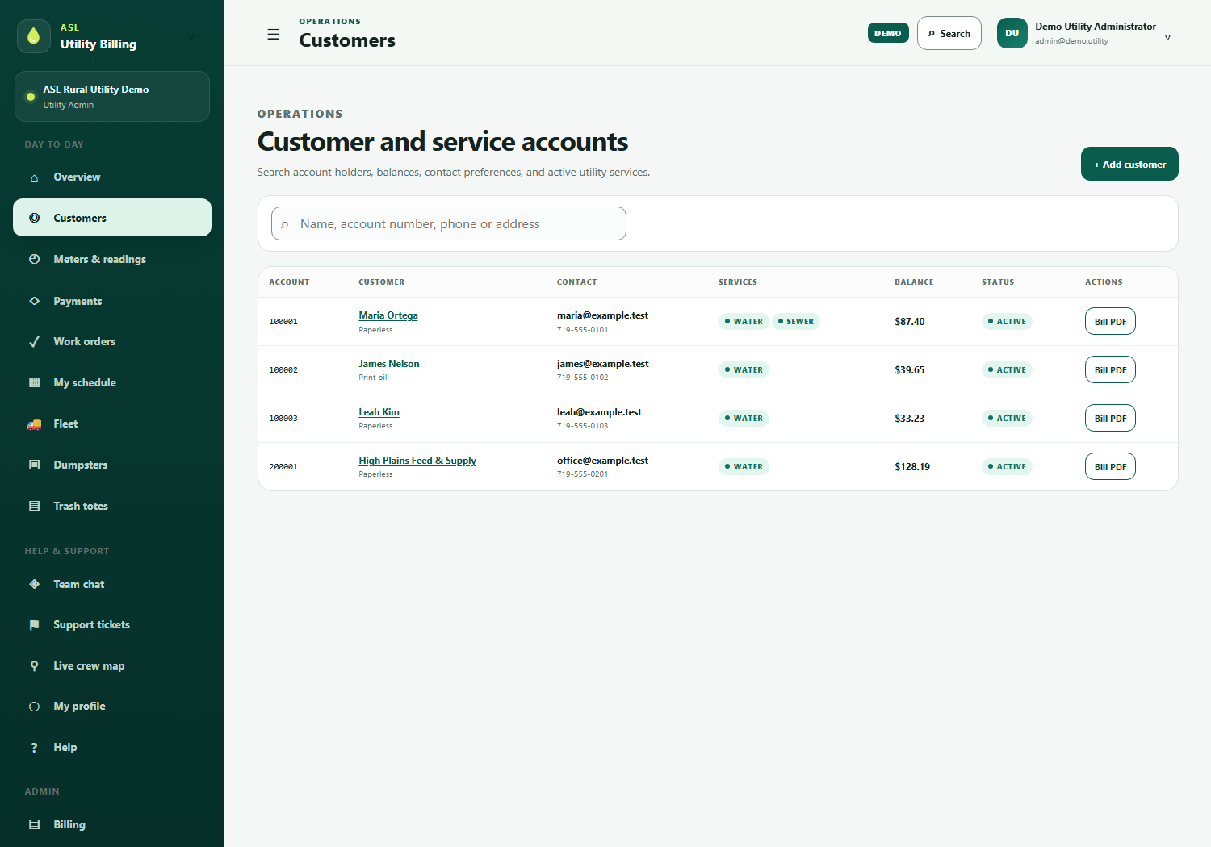
Task: Click account number 100002
Action: (x=283, y=370)
